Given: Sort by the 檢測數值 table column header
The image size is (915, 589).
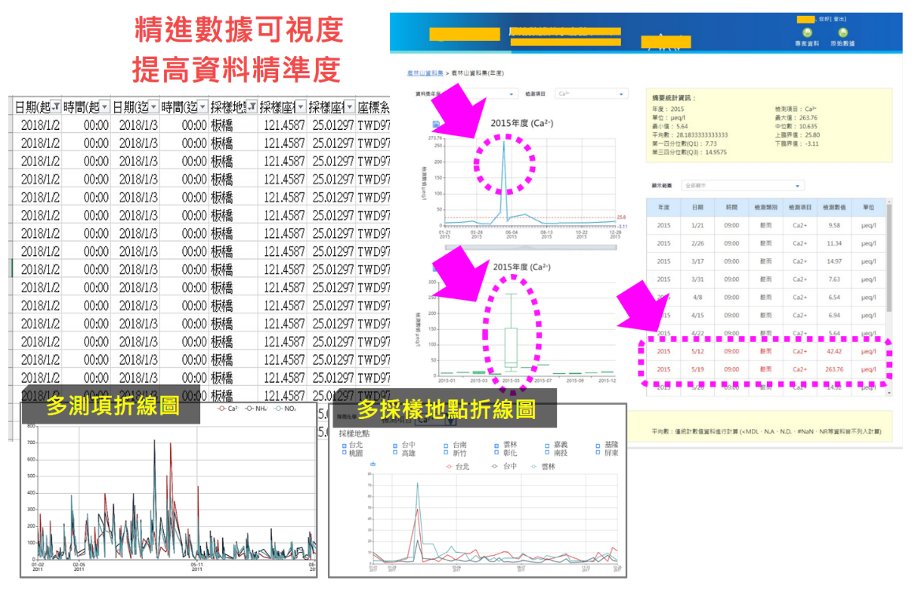Looking at the screenshot, I should [834, 207].
